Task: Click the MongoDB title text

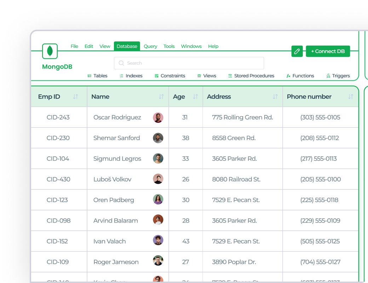Action: coord(57,67)
